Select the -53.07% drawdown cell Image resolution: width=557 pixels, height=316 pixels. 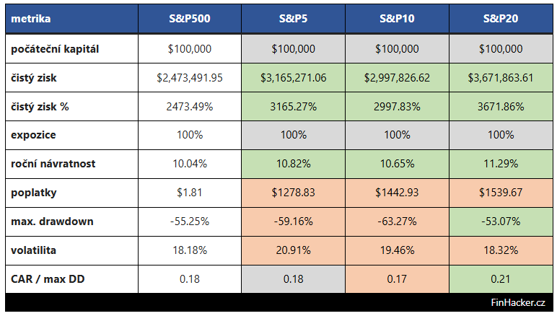500,221
